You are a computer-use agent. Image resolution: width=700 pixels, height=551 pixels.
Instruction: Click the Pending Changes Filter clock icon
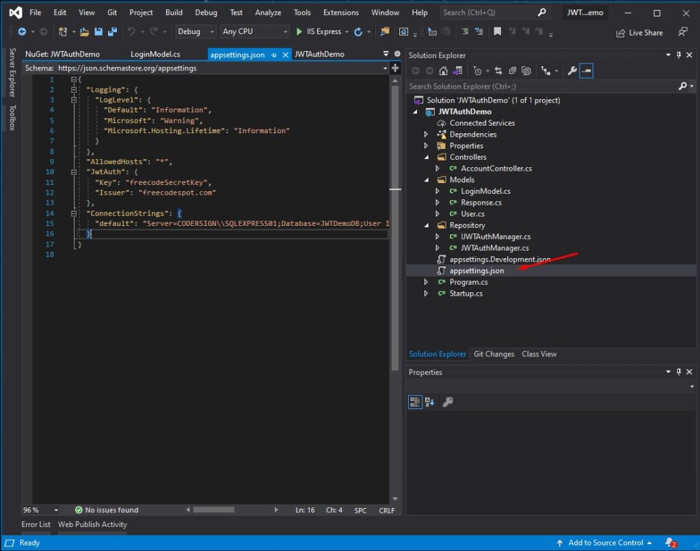click(x=478, y=71)
